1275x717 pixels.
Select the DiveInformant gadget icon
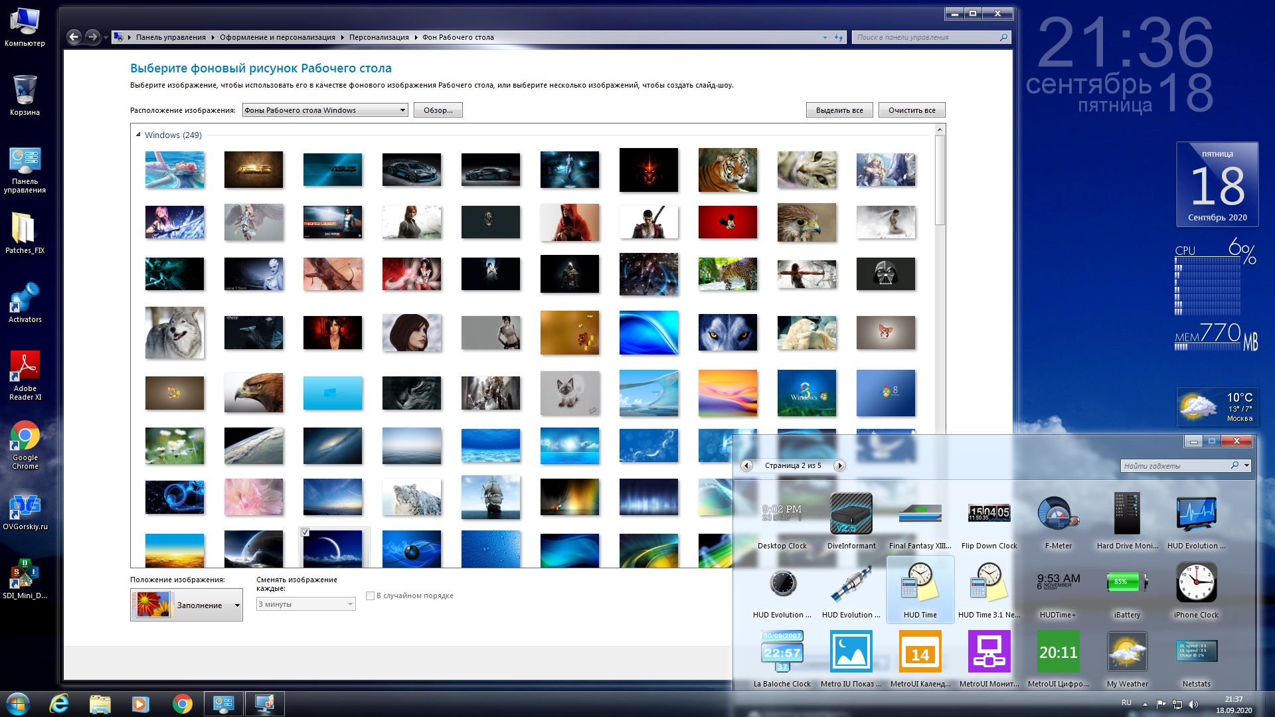click(x=850, y=513)
